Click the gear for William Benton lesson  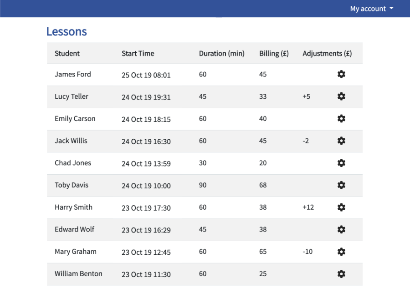pos(341,274)
